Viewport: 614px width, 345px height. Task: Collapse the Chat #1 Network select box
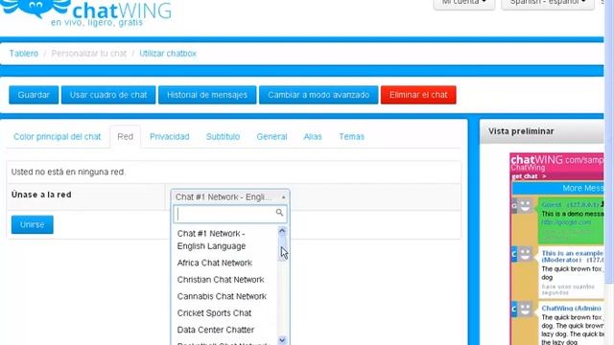(230, 196)
